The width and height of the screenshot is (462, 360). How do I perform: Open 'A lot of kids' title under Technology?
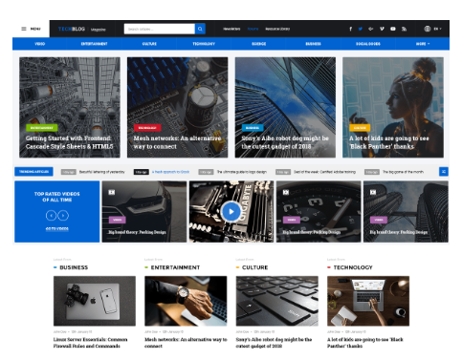pos(365,343)
